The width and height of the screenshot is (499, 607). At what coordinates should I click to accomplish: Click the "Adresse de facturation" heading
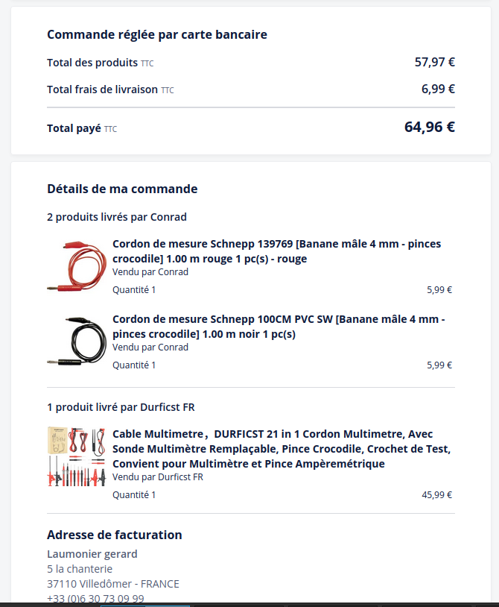(114, 535)
